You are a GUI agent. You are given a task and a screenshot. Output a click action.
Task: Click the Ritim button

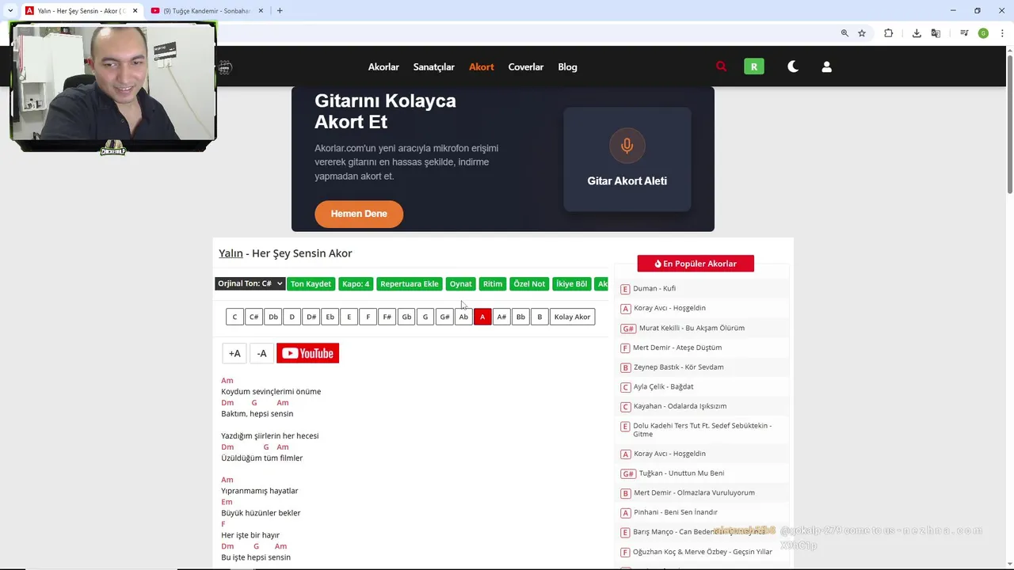pyautogui.click(x=493, y=283)
